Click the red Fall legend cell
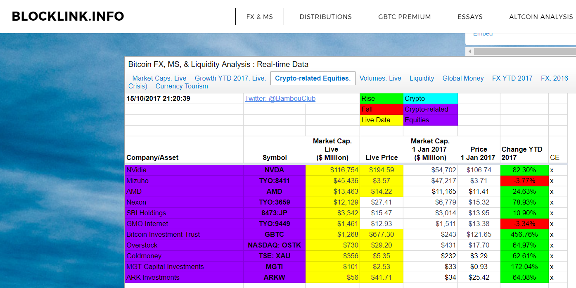The image size is (576, 288). pyautogui.click(x=382, y=109)
